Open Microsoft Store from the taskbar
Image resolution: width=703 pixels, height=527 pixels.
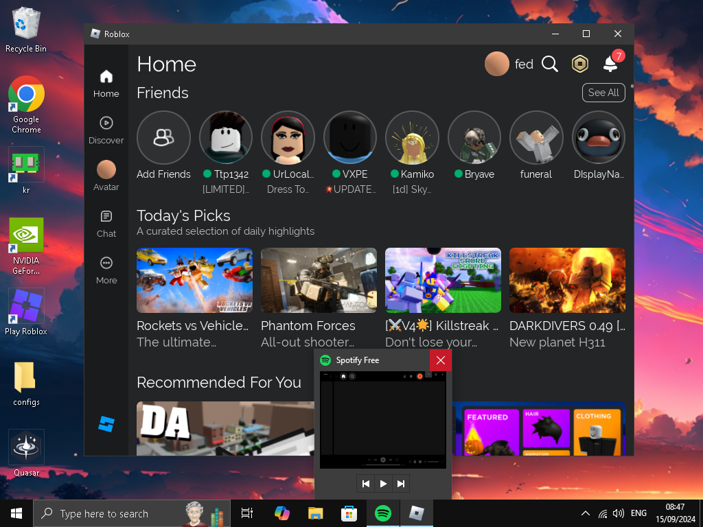click(349, 513)
